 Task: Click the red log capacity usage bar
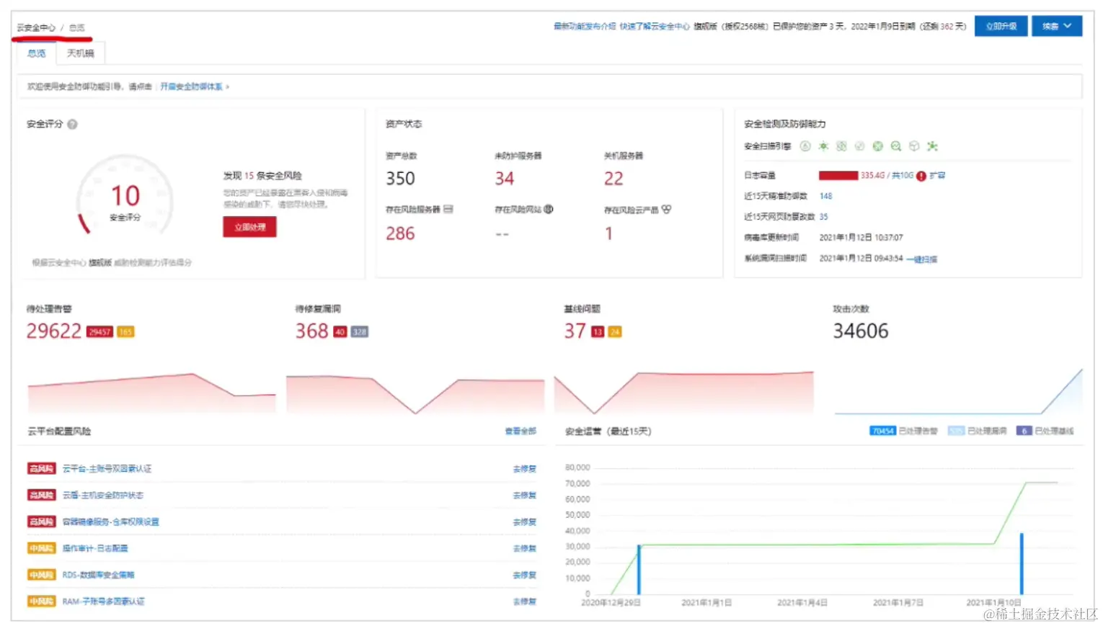[x=838, y=176]
